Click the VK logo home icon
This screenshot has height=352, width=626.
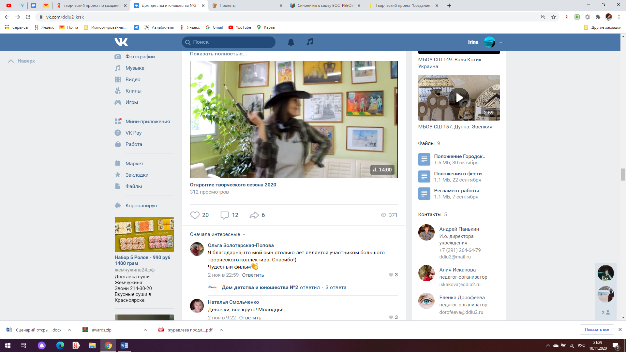click(121, 42)
